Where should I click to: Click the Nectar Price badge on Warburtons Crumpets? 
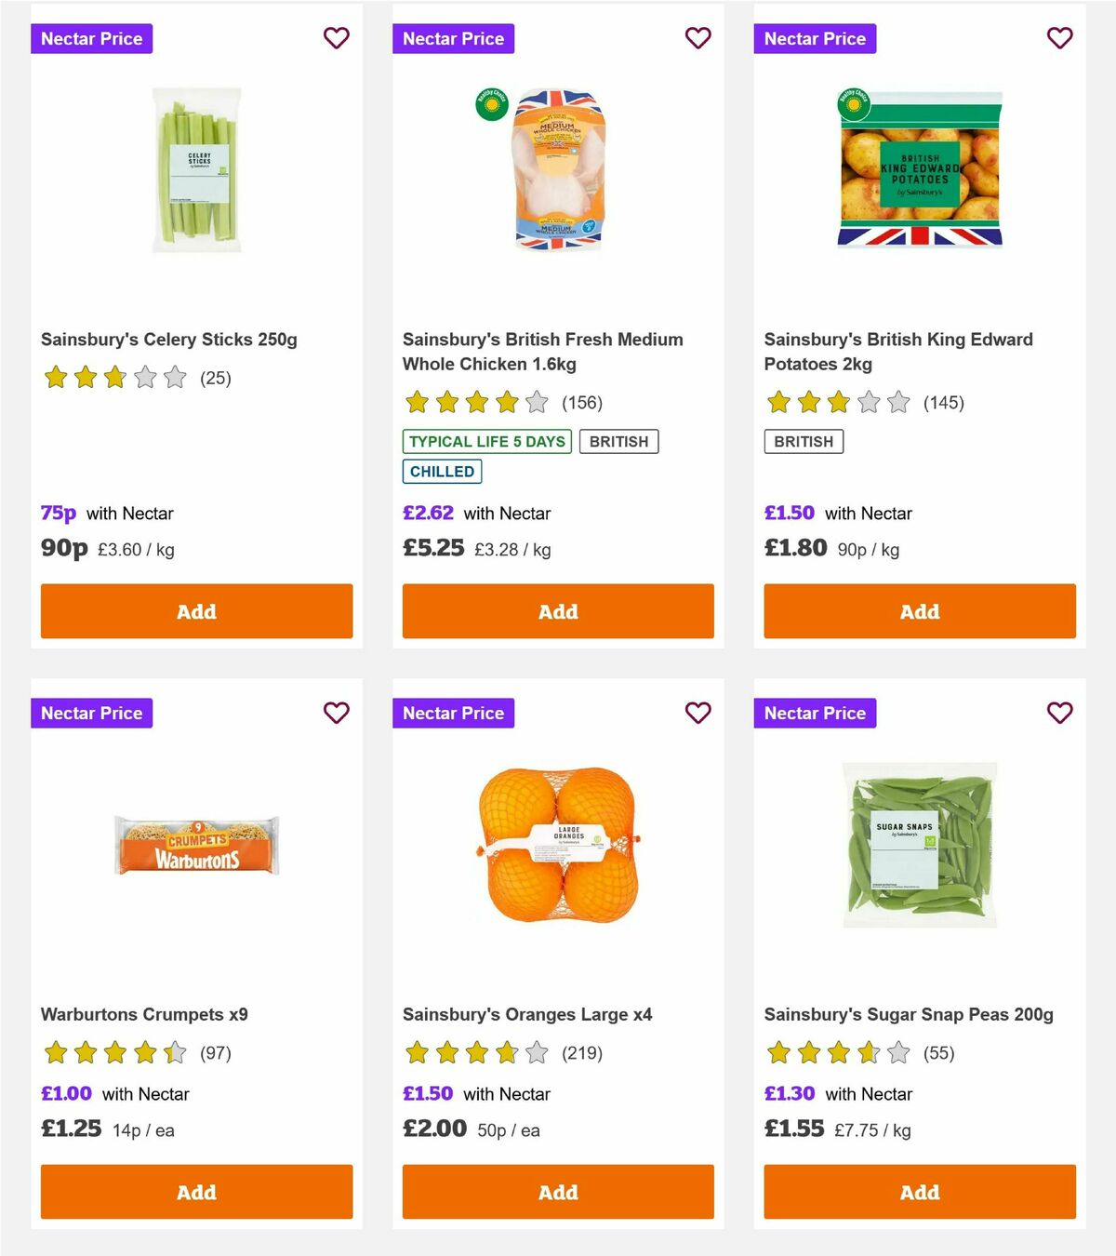92,713
